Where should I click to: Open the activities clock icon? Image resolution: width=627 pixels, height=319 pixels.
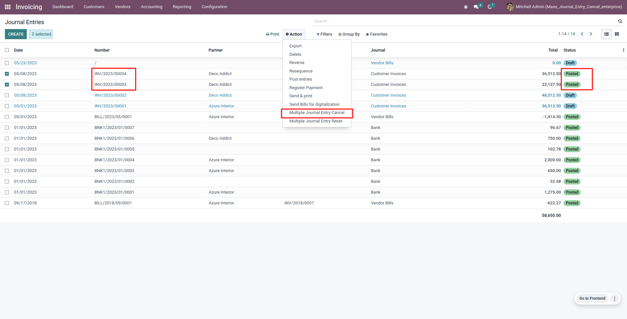pos(490,7)
